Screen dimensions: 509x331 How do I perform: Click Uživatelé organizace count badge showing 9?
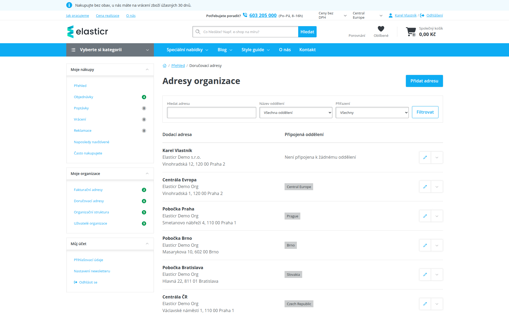point(144,224)
